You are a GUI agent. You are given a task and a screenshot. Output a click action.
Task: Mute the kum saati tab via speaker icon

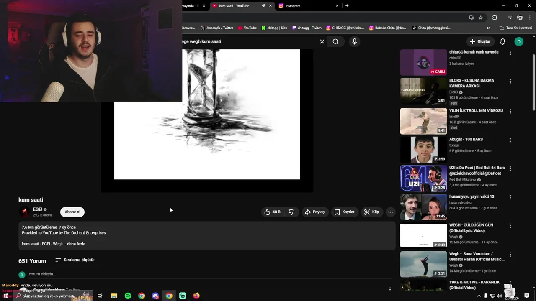click(263, 6)
